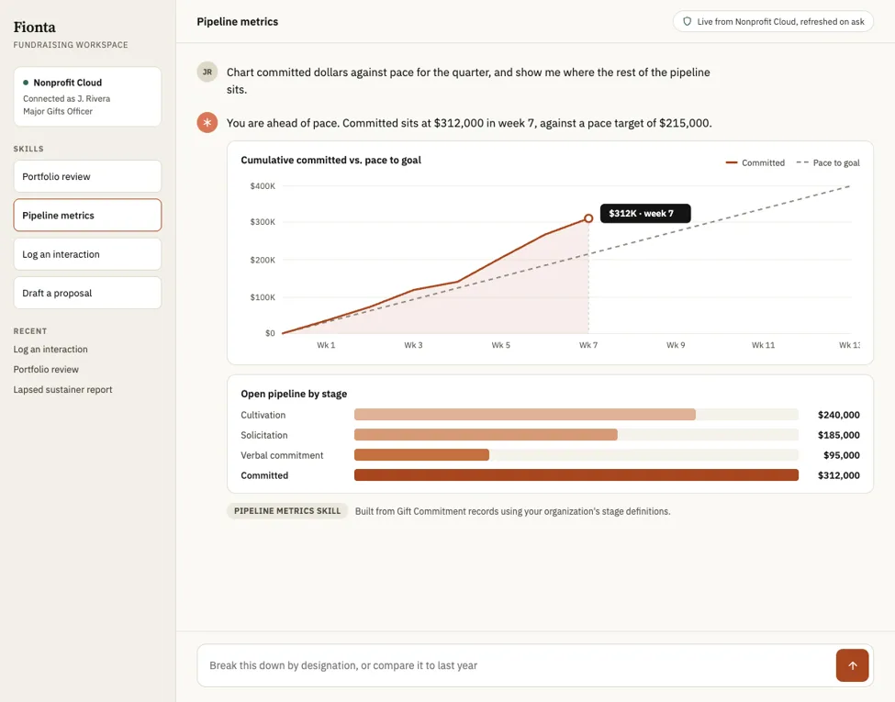Click the $240,000 Cultivation value
This screenshot has height=702, width=895.
click(838, 415)
